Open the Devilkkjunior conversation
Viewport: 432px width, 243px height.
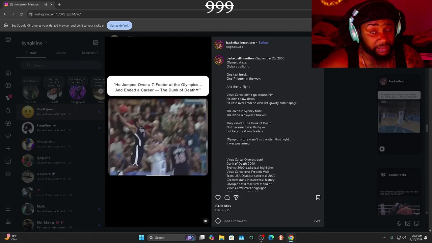[x=61, y=112]
